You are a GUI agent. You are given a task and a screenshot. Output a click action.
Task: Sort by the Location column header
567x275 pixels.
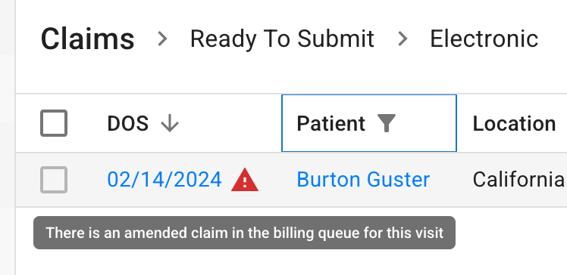coord(514,124)
